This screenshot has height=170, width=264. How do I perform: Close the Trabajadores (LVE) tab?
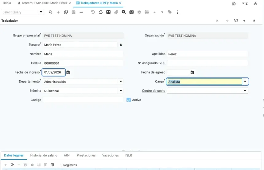click(x=120, y=3)
